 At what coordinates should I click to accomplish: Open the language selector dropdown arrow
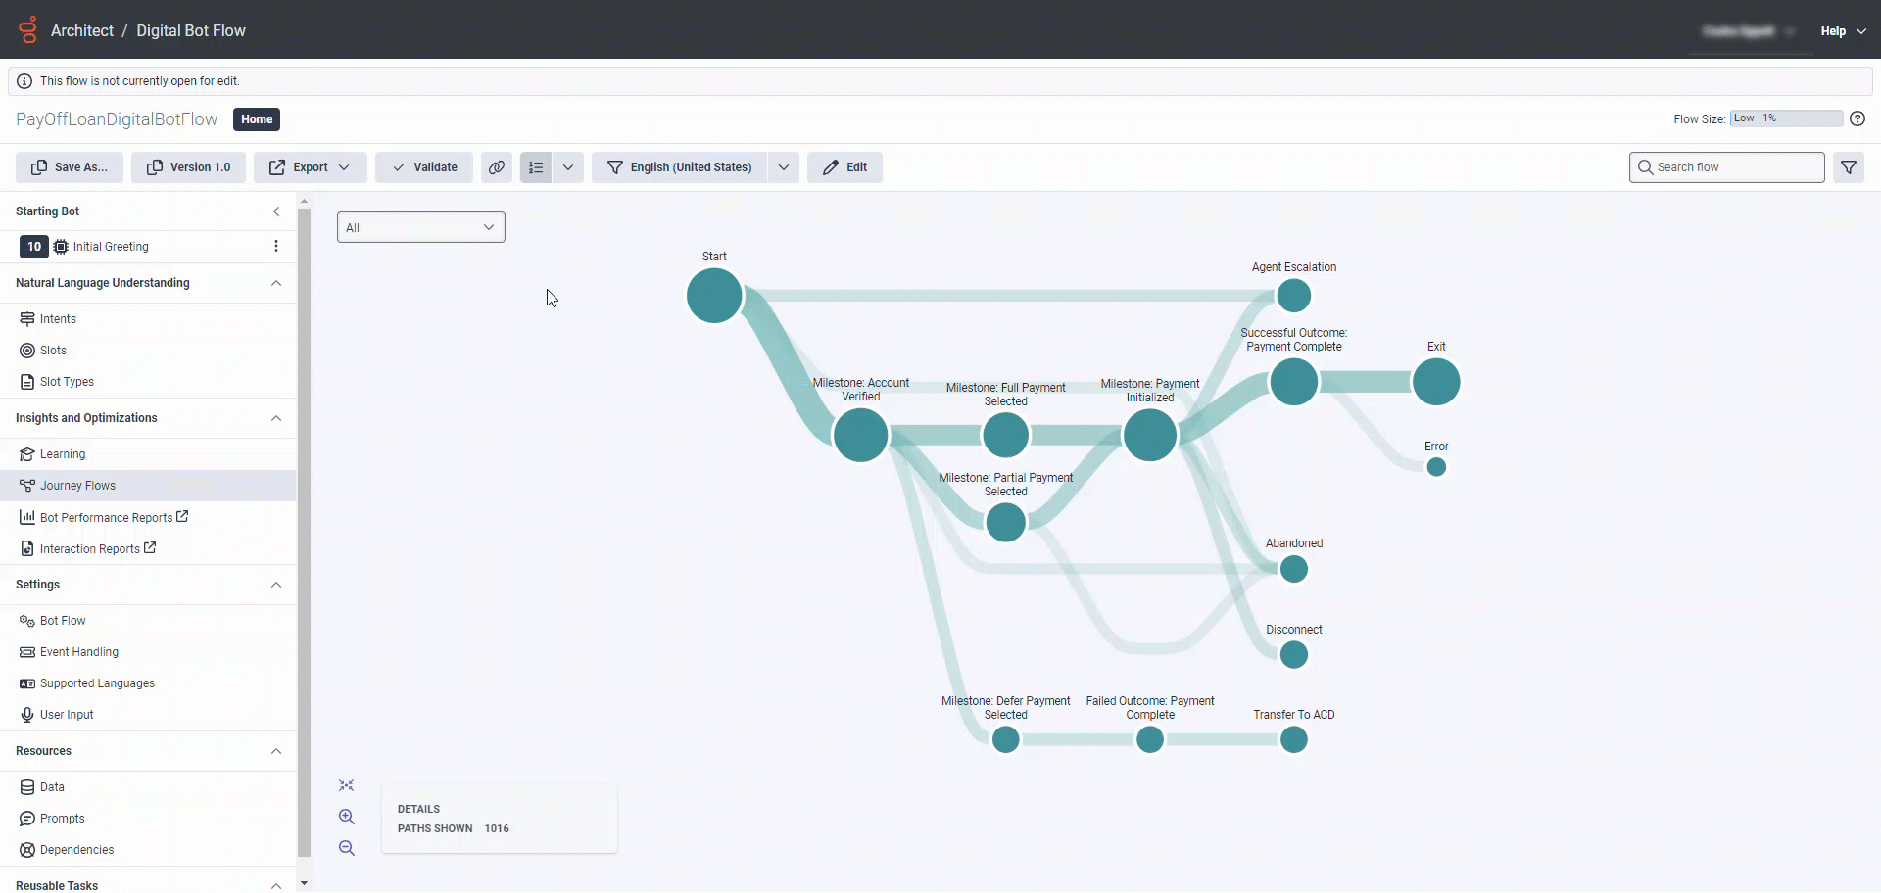(x=784, y=167)
